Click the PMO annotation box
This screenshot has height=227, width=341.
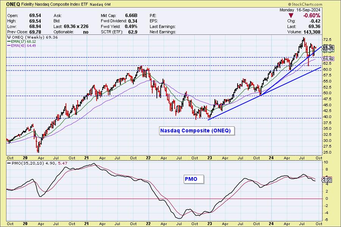click(194, 179)
